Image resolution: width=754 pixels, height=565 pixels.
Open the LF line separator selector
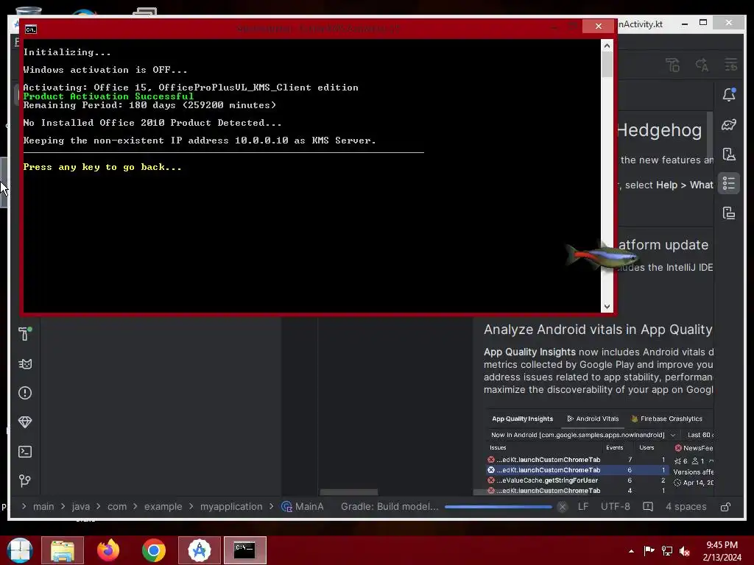pyautogui.click(x=583, y=507)
